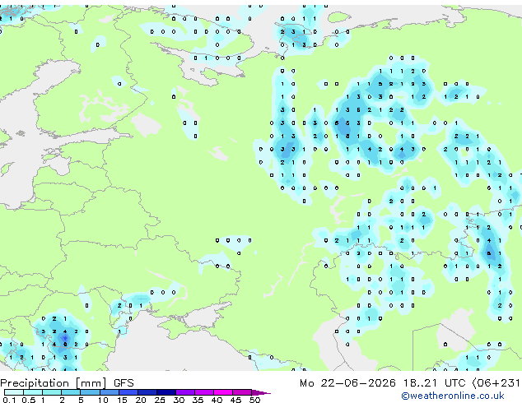Screen dimensions: 522x403
Task: Click the 15 legend scale label
Action: [x=122, y=400]
